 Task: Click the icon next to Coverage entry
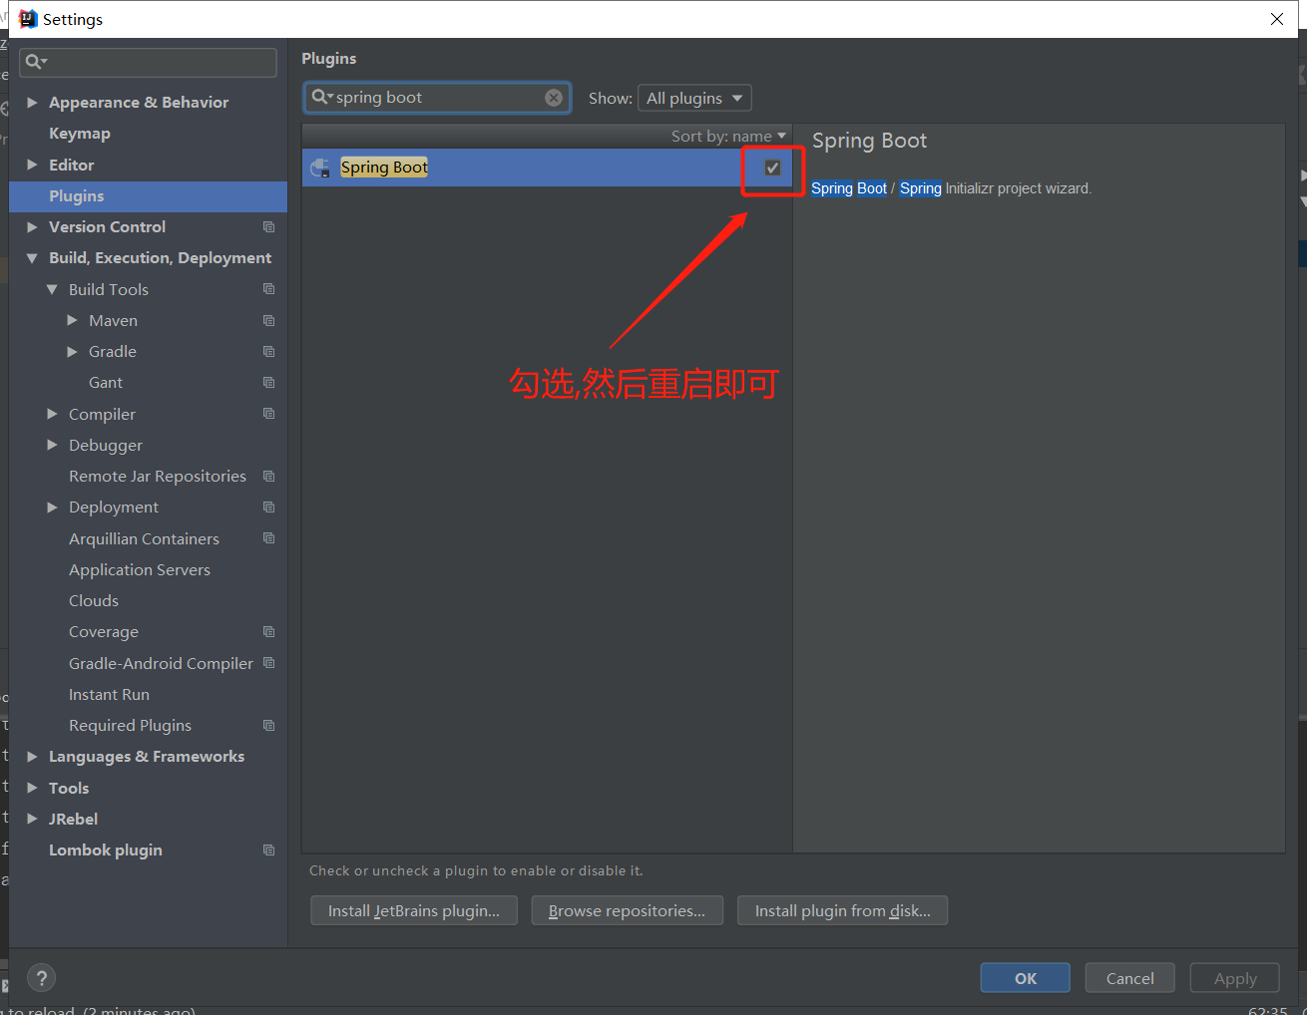(x=268, y=631)
